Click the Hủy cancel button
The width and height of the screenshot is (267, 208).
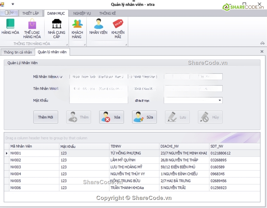tap(210, 117)
